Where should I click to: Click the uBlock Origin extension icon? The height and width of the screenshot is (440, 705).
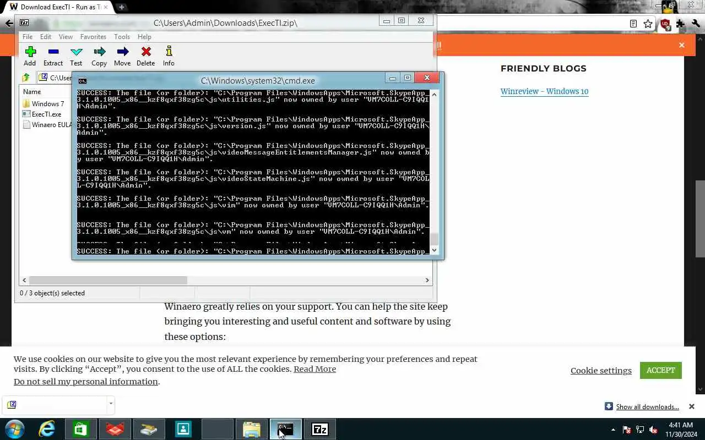tap(665, 24)
